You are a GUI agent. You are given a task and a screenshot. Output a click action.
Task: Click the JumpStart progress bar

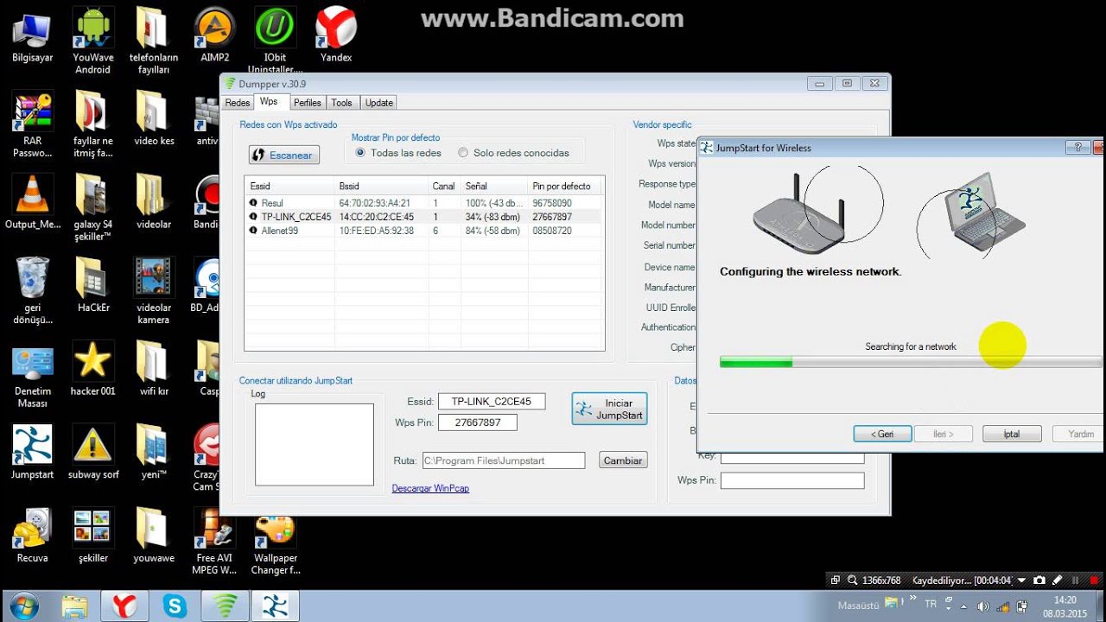pyautogui.click(x=912, y=362)
